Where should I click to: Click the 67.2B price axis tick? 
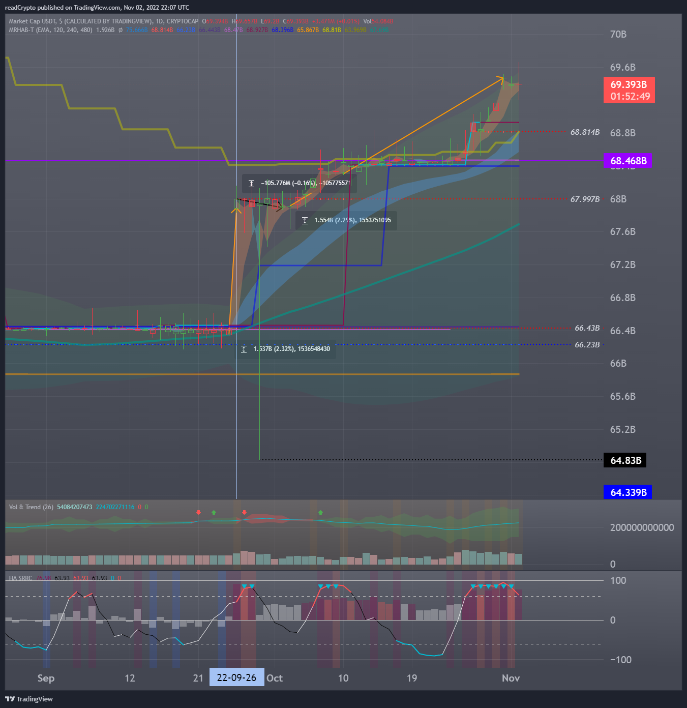pos(623,265)
